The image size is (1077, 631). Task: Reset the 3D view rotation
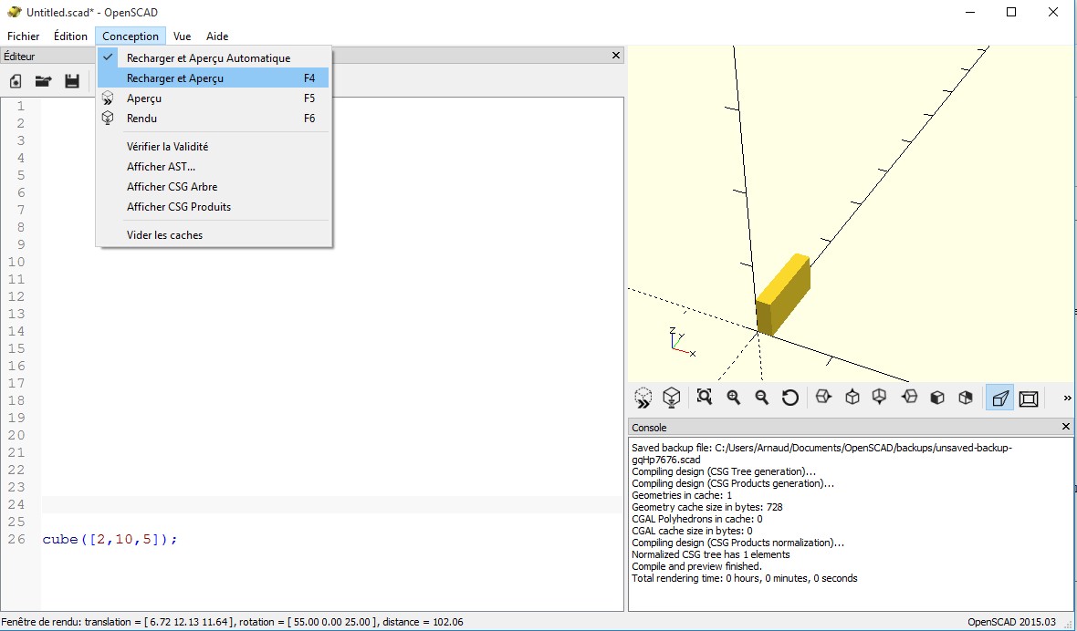[x=789, y=398]
